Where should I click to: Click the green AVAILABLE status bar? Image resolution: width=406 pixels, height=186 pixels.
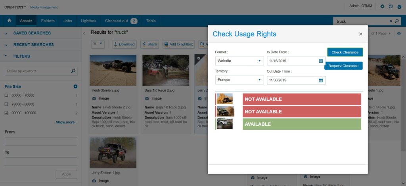(302, 124)
